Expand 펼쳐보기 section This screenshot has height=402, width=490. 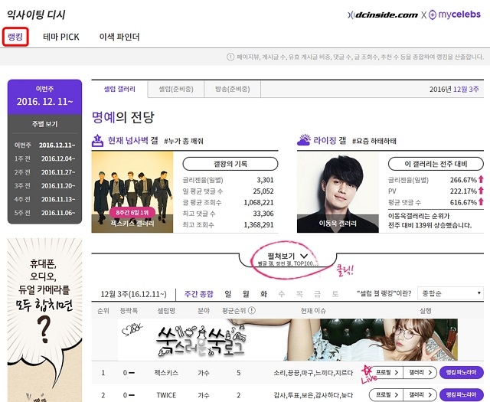point(288,259)
